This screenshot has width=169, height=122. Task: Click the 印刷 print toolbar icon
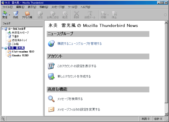[103, 15]
